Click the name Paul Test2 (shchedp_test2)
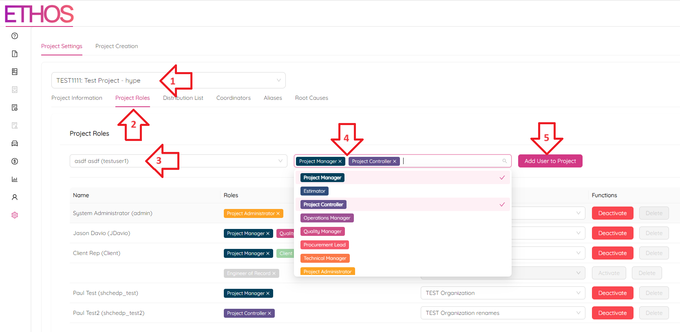680x332 pixels. pyautogui.click(x=108, y=313)
